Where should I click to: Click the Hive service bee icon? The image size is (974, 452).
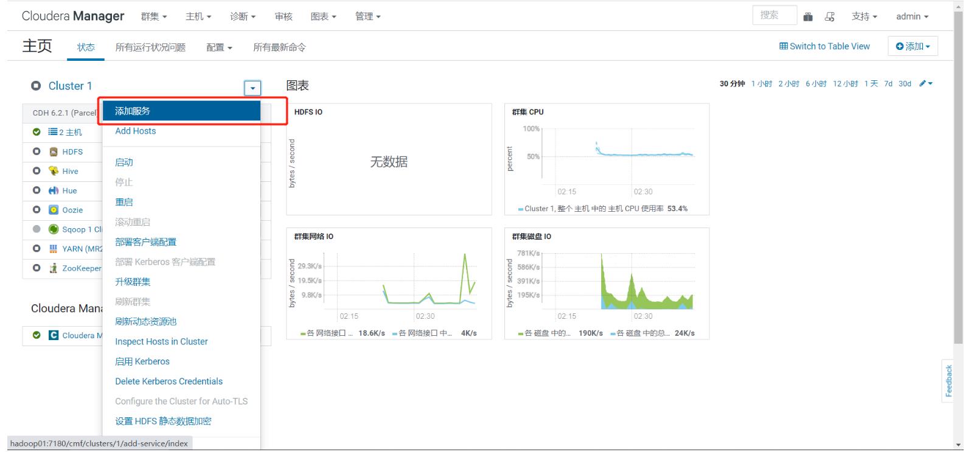coord(54,171)
